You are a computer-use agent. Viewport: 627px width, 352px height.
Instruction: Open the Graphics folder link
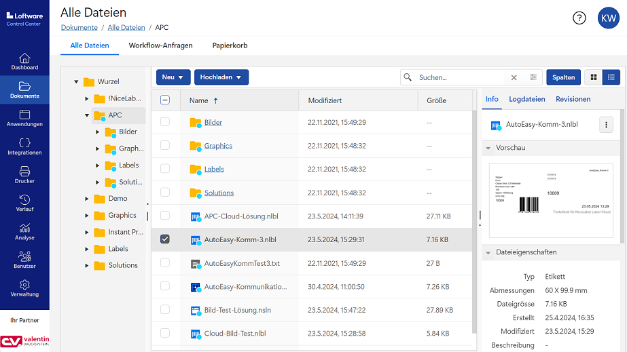click(x=218, y=146)
